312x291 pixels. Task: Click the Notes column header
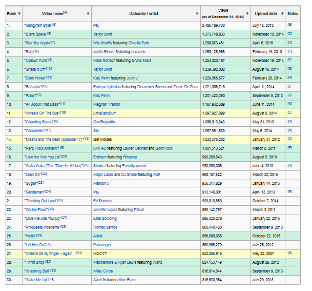(293, 14)
